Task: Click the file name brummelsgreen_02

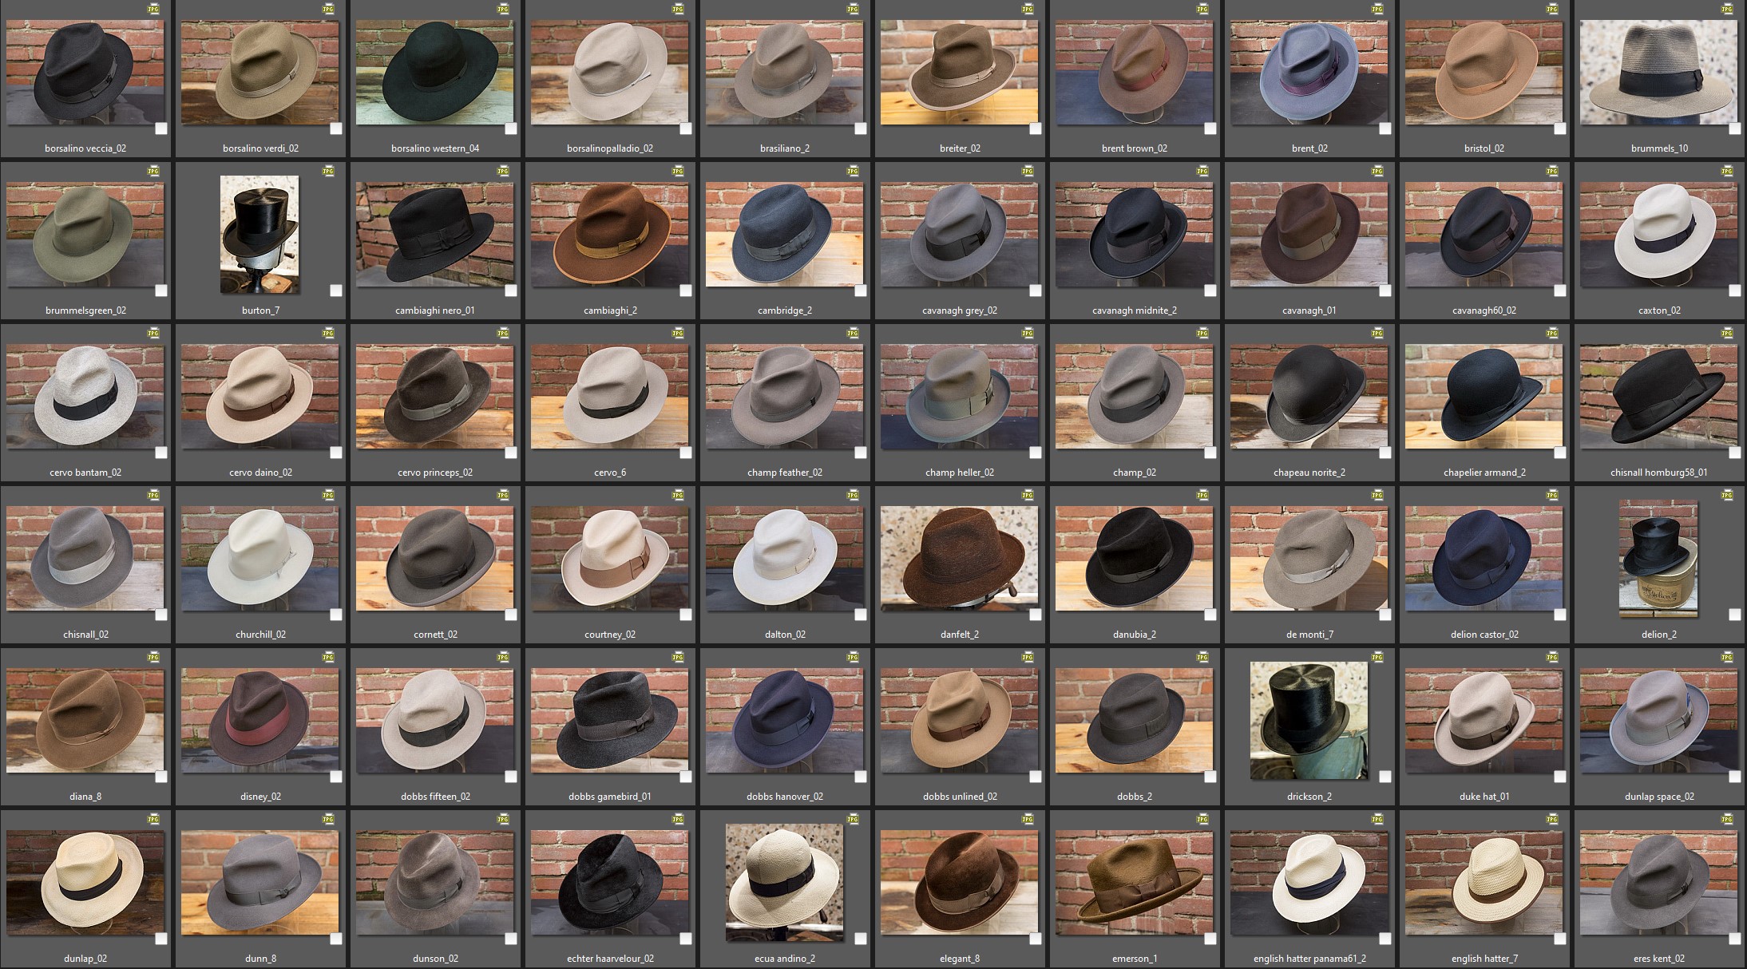Action: pyautogui.click(x=85, y=310)
